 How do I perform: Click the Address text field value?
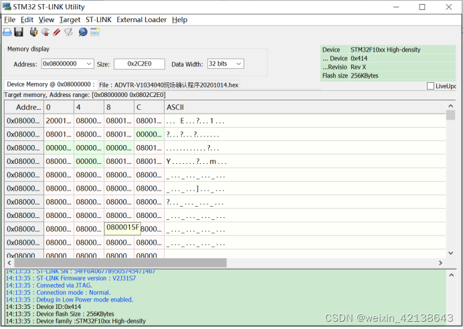point(60,64)
